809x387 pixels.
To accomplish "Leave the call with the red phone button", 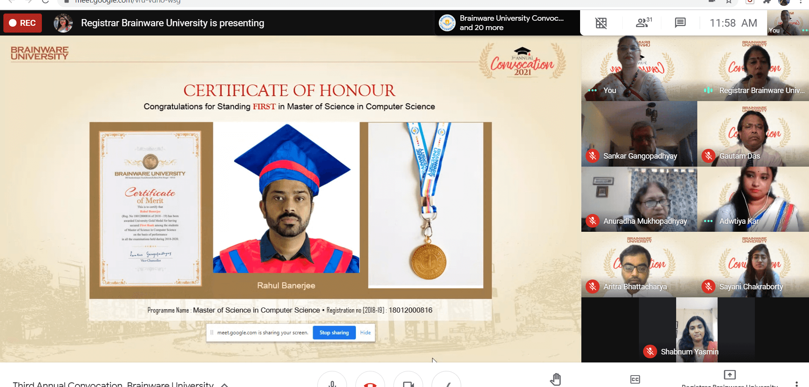I will [x=370, y=379].
